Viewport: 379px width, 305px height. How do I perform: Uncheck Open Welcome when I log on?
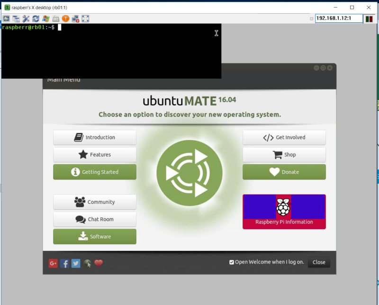click(x=232, y=262)
